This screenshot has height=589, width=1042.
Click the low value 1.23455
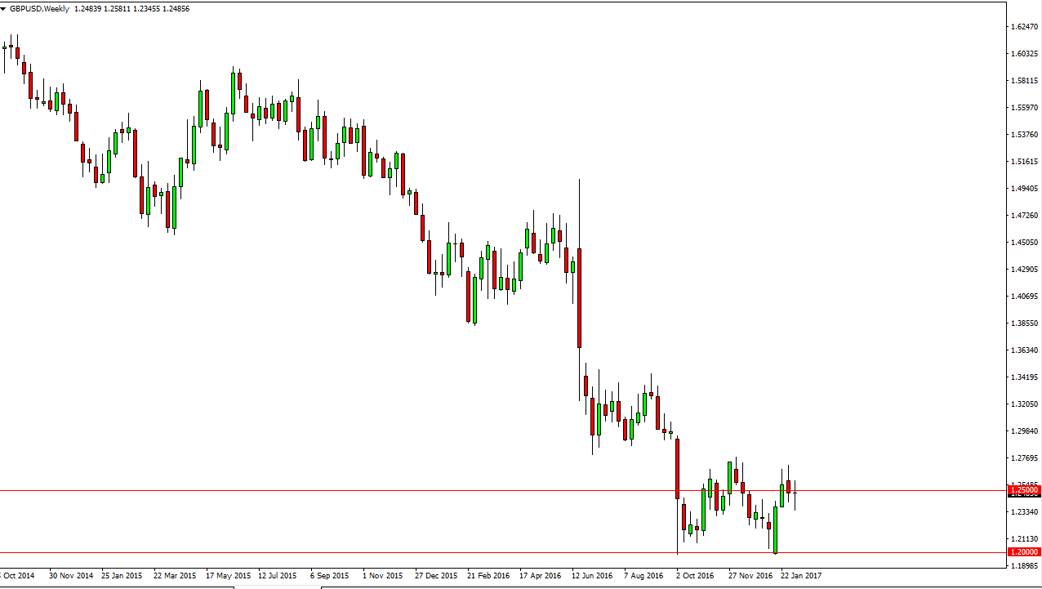pos(147,9)
